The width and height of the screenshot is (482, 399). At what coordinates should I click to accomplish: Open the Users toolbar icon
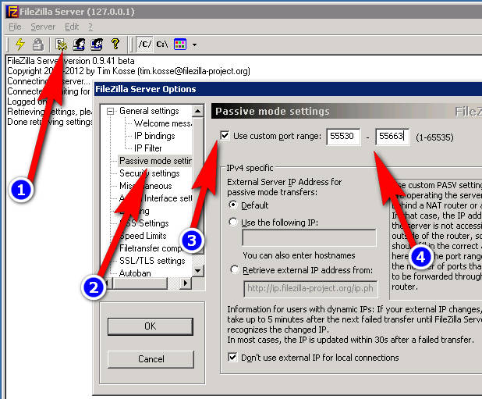[x=79, y=45]
